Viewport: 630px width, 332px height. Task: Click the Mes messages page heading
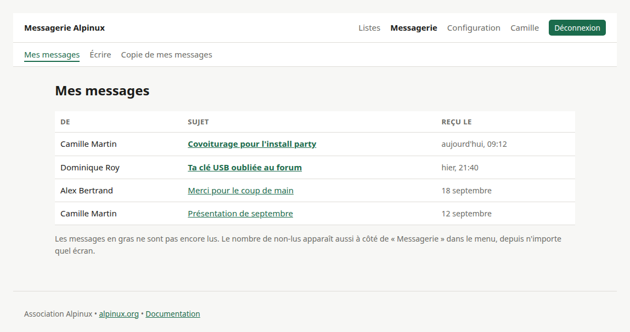(x=102, y=90)
